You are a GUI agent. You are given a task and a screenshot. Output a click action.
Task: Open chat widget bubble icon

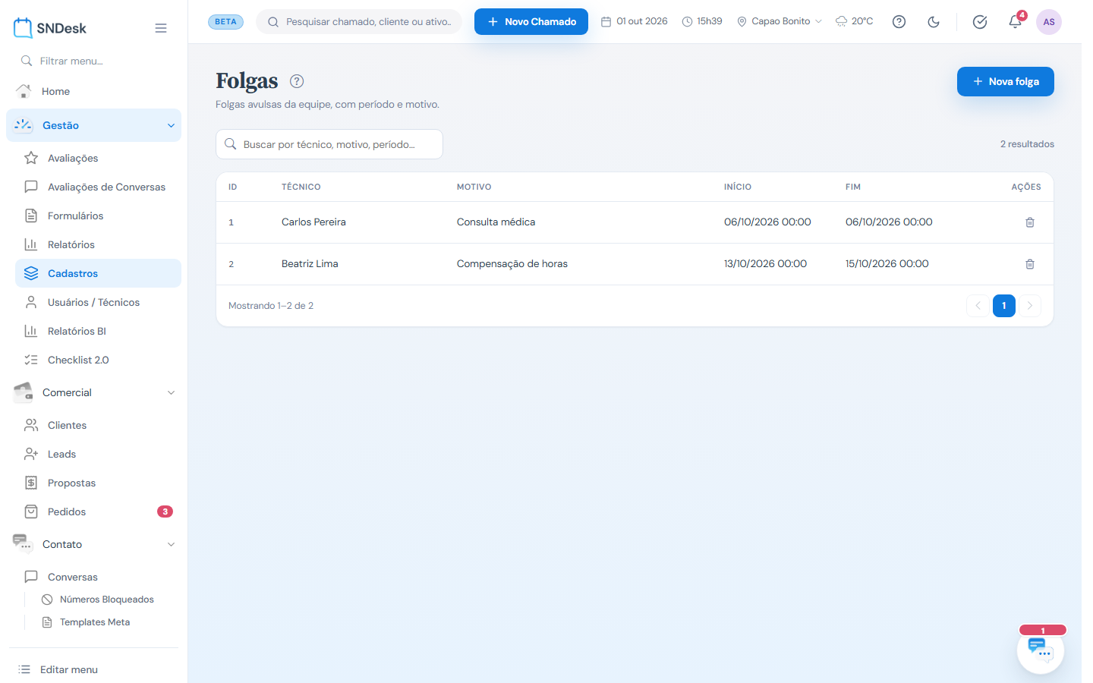[x=1041, y=650]
